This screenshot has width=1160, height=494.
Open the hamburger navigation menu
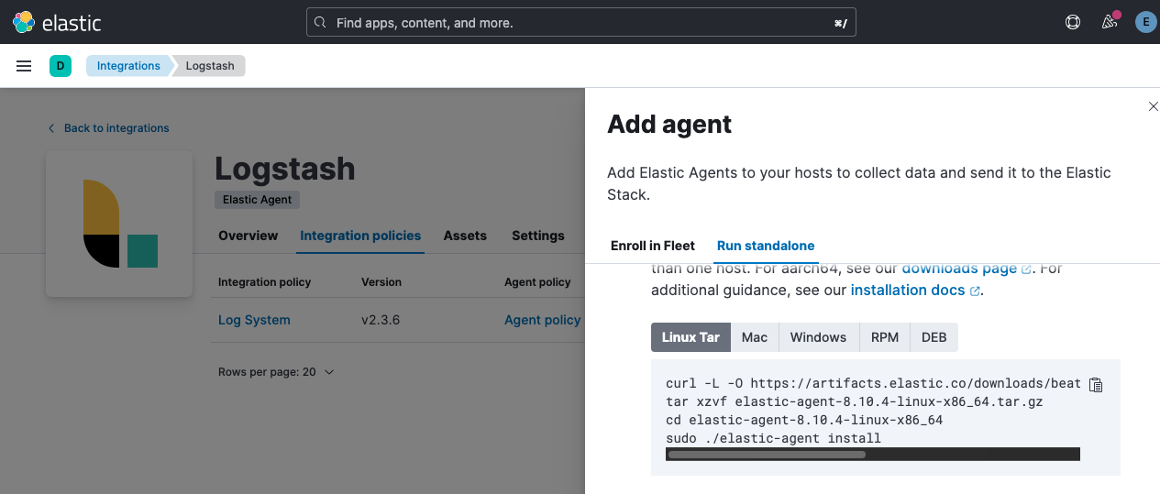pos(25,66)
